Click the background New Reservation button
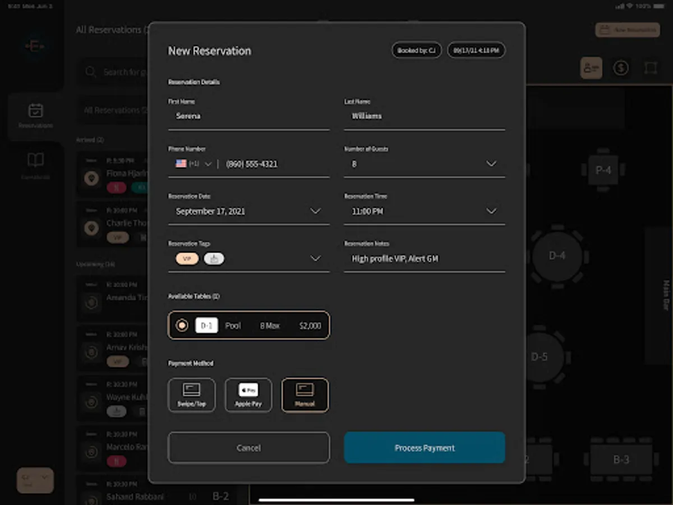 click(x=628, y=30)
